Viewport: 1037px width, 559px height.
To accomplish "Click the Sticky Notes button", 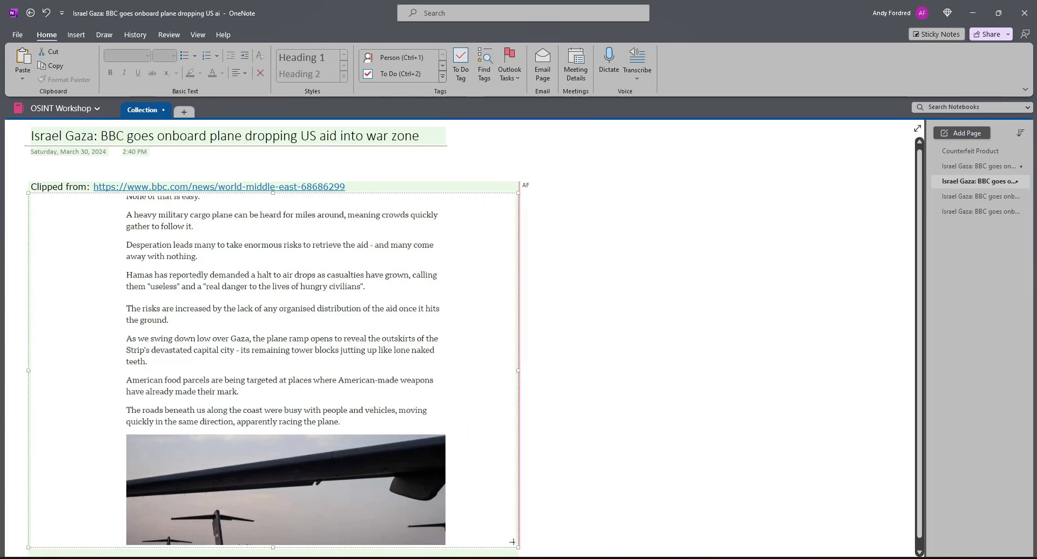I will click(936, 34).
